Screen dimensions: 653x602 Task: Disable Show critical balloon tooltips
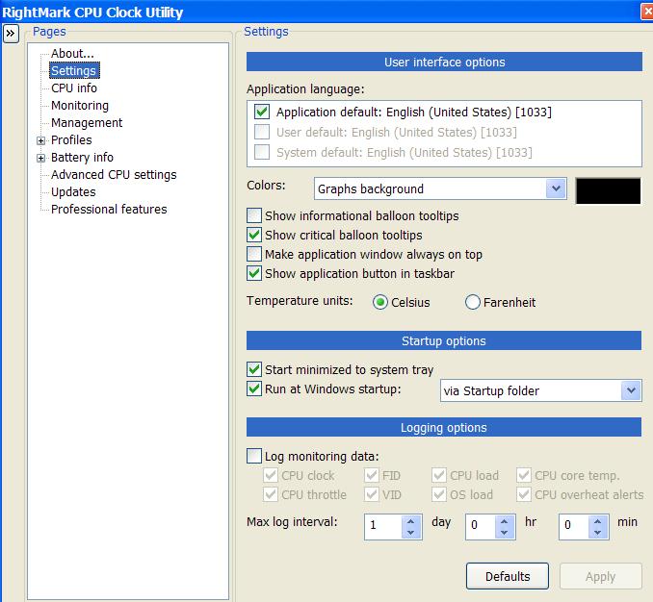tap(254, 235)
